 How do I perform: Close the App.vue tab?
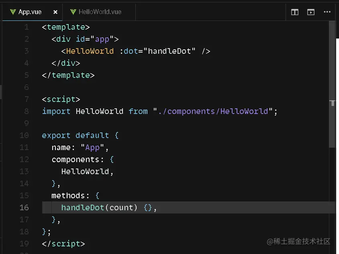coord(55,12)
